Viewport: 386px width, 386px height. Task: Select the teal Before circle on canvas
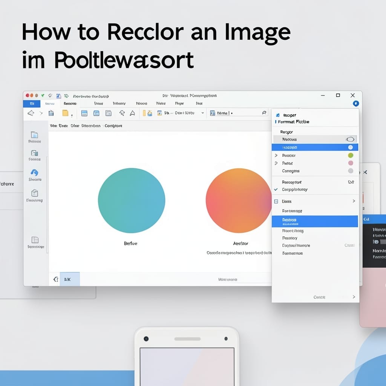point(132,201)
